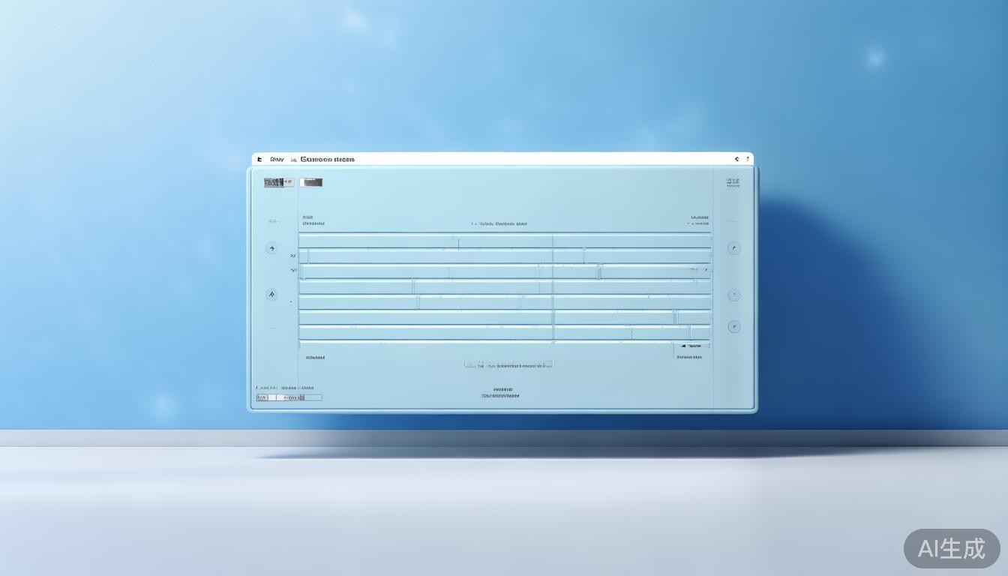This screenshot has width=1008, height=576.
Task: Click the back arrow icon at the title bar's right end
Action: coord(737,159)
